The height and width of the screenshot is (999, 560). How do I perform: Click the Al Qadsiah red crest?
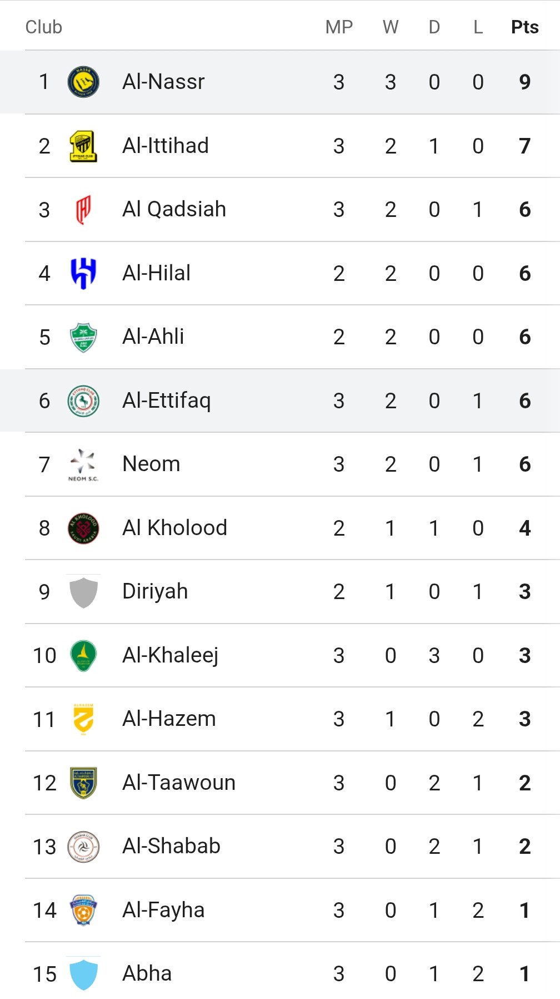[x=83, y=210]
